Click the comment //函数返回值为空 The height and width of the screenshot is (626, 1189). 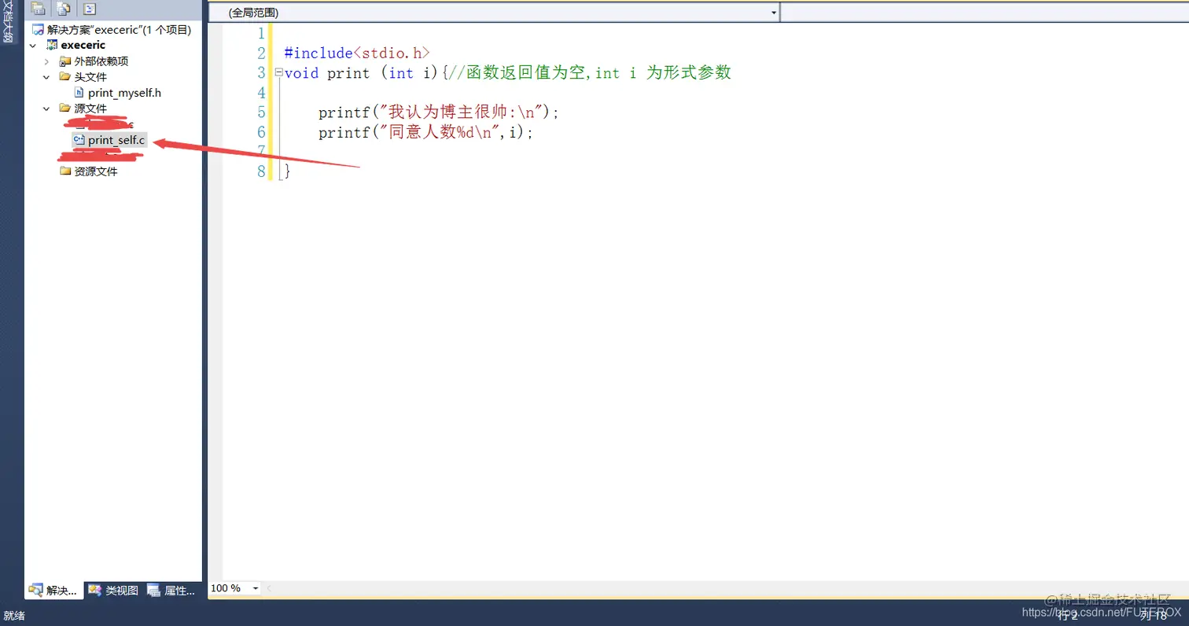pos(518,73)
